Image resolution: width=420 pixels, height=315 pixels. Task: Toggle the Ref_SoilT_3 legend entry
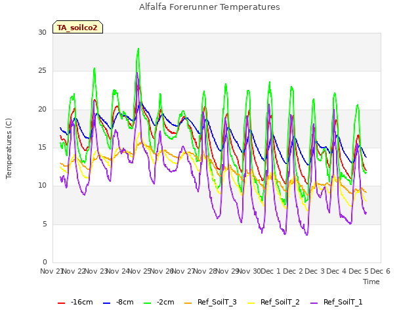point(211,302)
